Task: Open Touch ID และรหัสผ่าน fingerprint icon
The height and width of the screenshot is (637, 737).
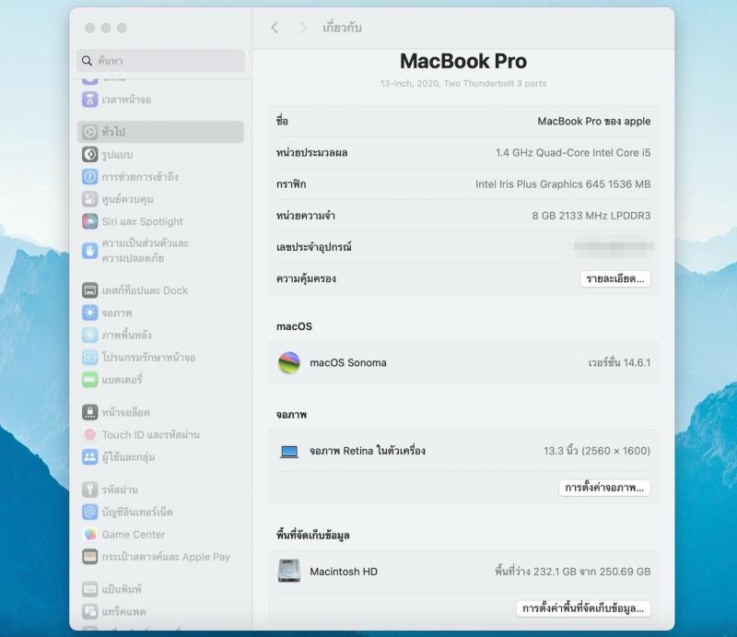Action: pos(89,435)
